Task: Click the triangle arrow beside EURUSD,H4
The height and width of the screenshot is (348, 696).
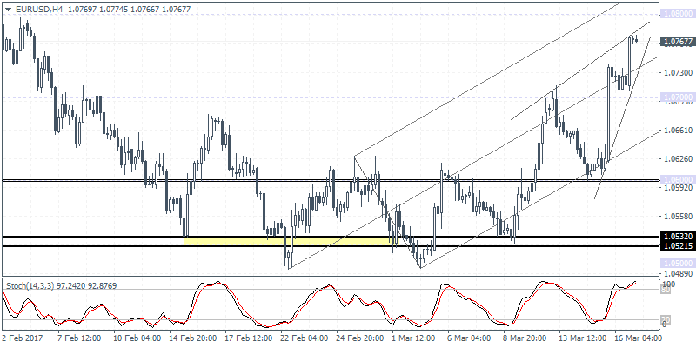Action: tap(6, 7)
